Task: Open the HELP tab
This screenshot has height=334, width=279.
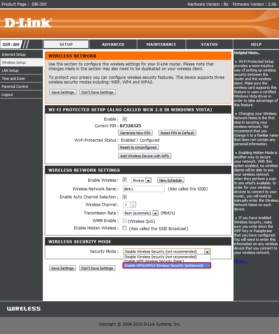Action: pos(256,44)
